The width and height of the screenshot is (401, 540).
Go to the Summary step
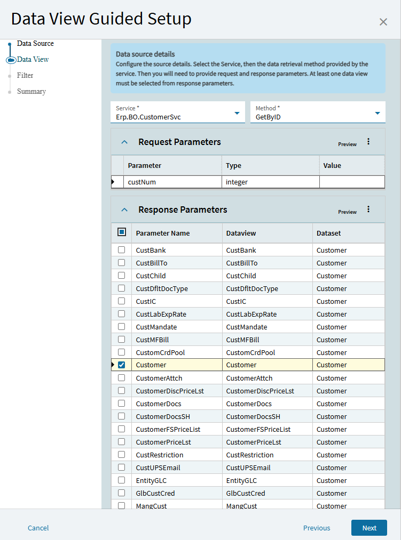(x=31, y=92)
